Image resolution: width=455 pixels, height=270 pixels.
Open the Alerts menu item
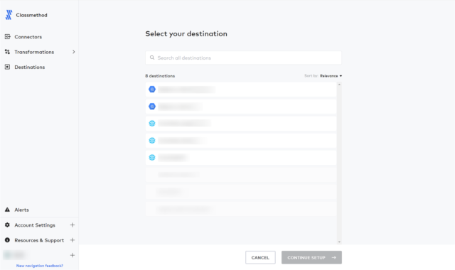click(x=22, y=210)
